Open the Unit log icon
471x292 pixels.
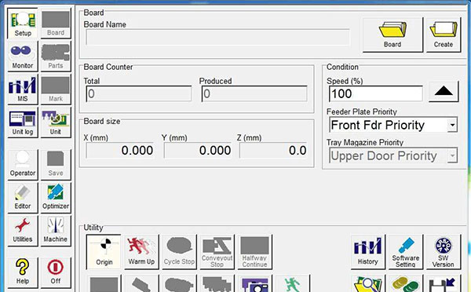[23, 122]
